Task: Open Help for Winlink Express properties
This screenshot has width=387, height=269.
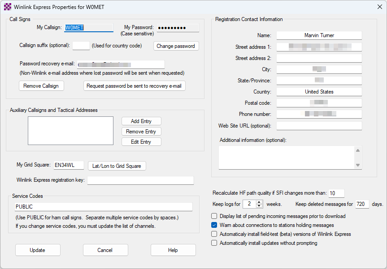Action: [x=173, y=250]
